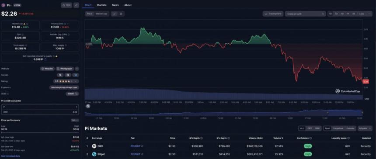
Task: Click the Low-High price range bar
Action: [x=40, y=132]
